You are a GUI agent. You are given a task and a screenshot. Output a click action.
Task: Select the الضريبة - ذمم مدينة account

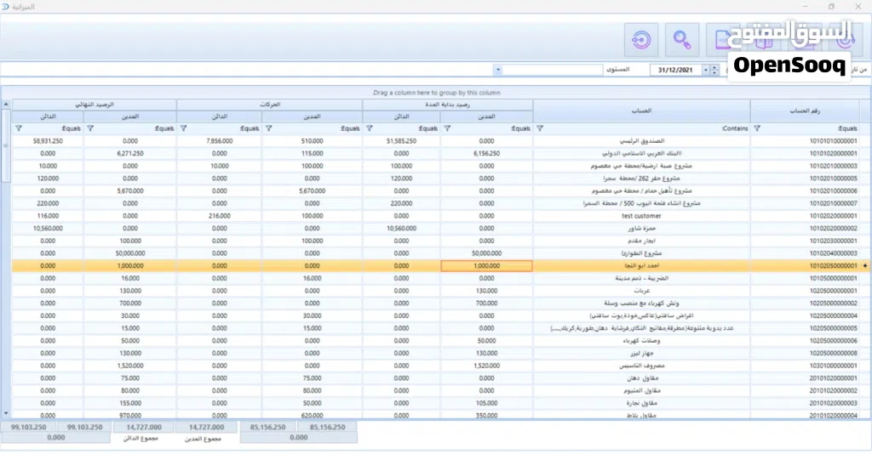(642, 278)
